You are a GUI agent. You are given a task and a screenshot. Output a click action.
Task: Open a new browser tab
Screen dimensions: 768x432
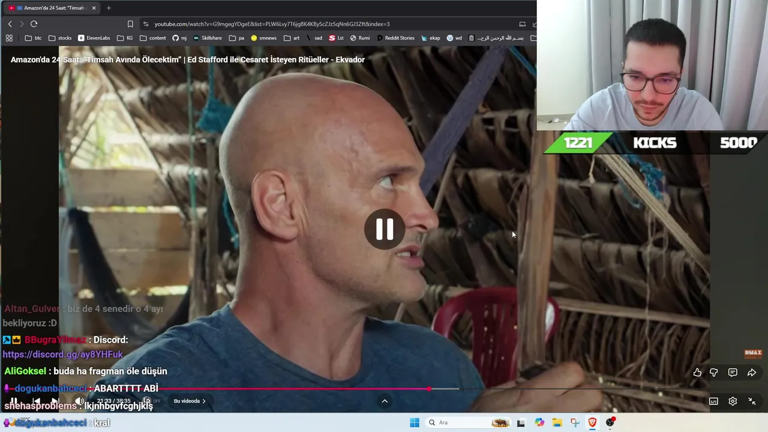(109, 8)
